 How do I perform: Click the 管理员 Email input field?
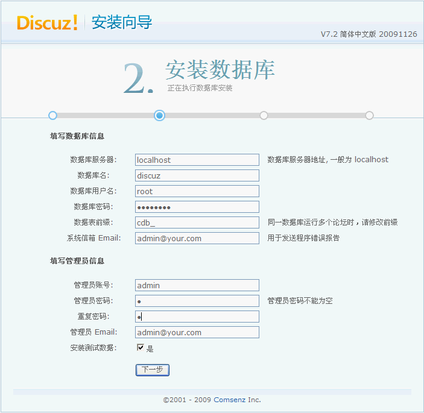pos(197,332)
